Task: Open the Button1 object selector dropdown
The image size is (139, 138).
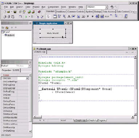Action: [29, 66]
